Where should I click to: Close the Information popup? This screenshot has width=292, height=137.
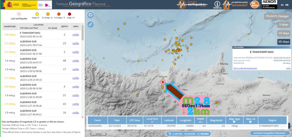pos(290,47)
